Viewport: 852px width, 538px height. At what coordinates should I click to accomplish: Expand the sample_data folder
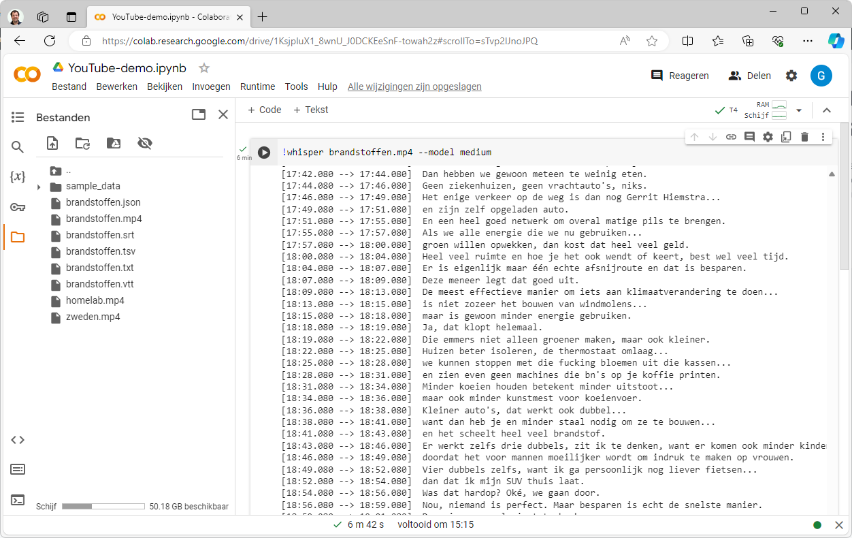39,187
